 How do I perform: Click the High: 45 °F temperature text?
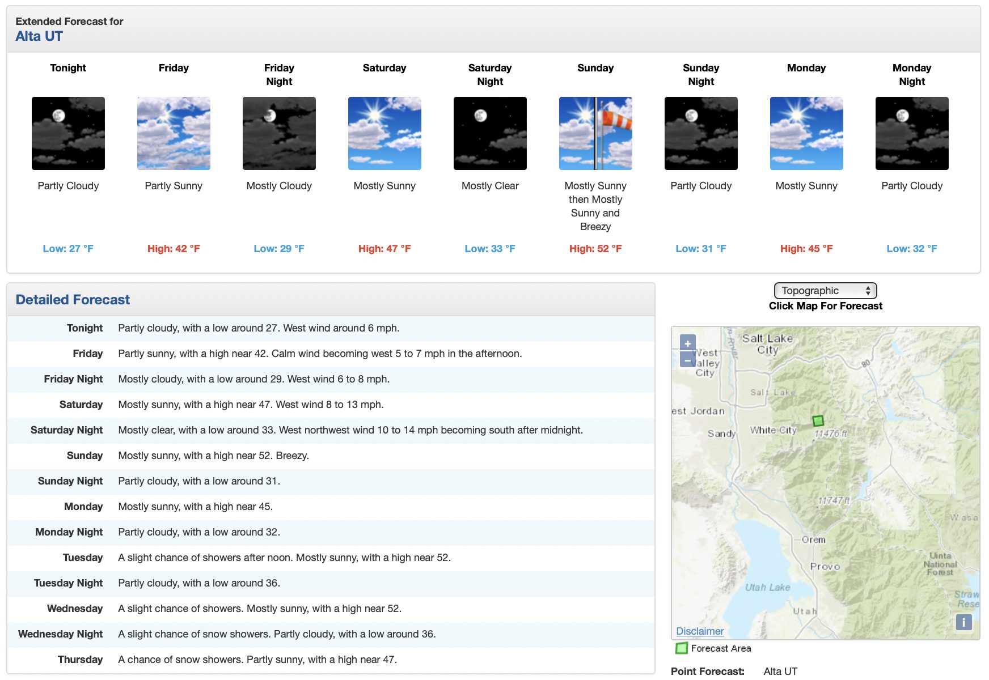pos(806,249)
